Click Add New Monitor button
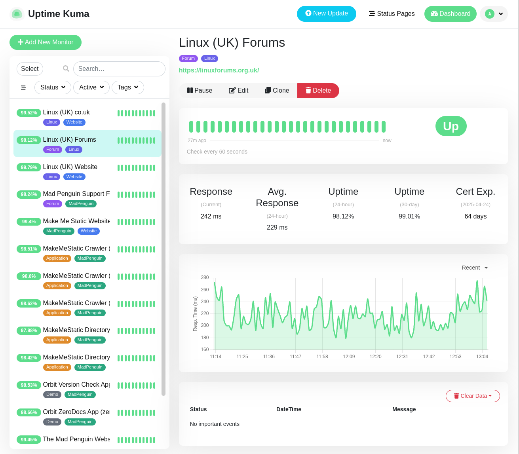The height and width of the screenshot is (454, 519). click(x=46, y=42)
